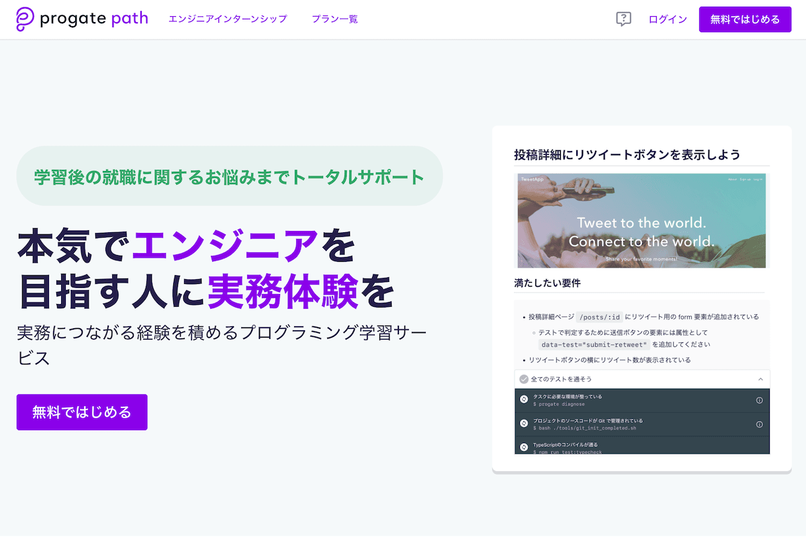Click the 学習後の就職に関するお悩みまでトータルサポート badge

[230, 177]
